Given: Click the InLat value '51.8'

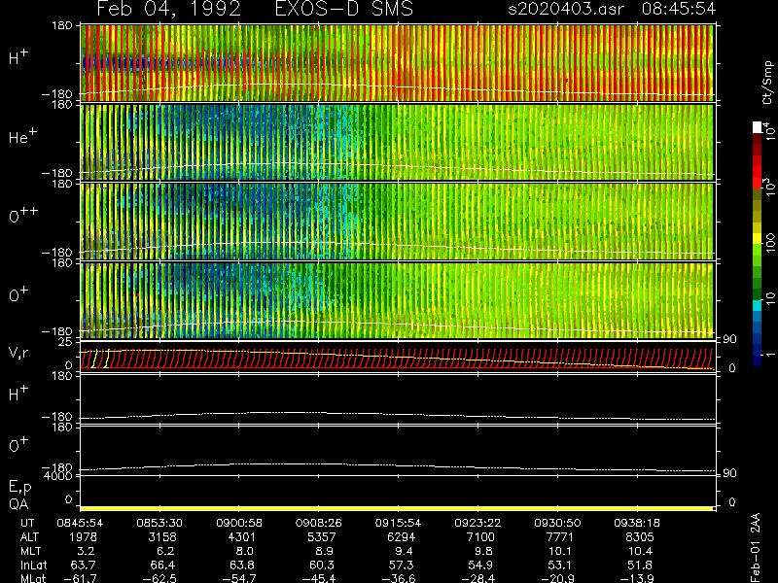Looking at the screenshot, I should point(640,565).
